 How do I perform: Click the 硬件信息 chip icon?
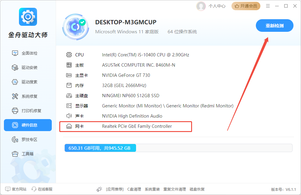click(15, 125)
